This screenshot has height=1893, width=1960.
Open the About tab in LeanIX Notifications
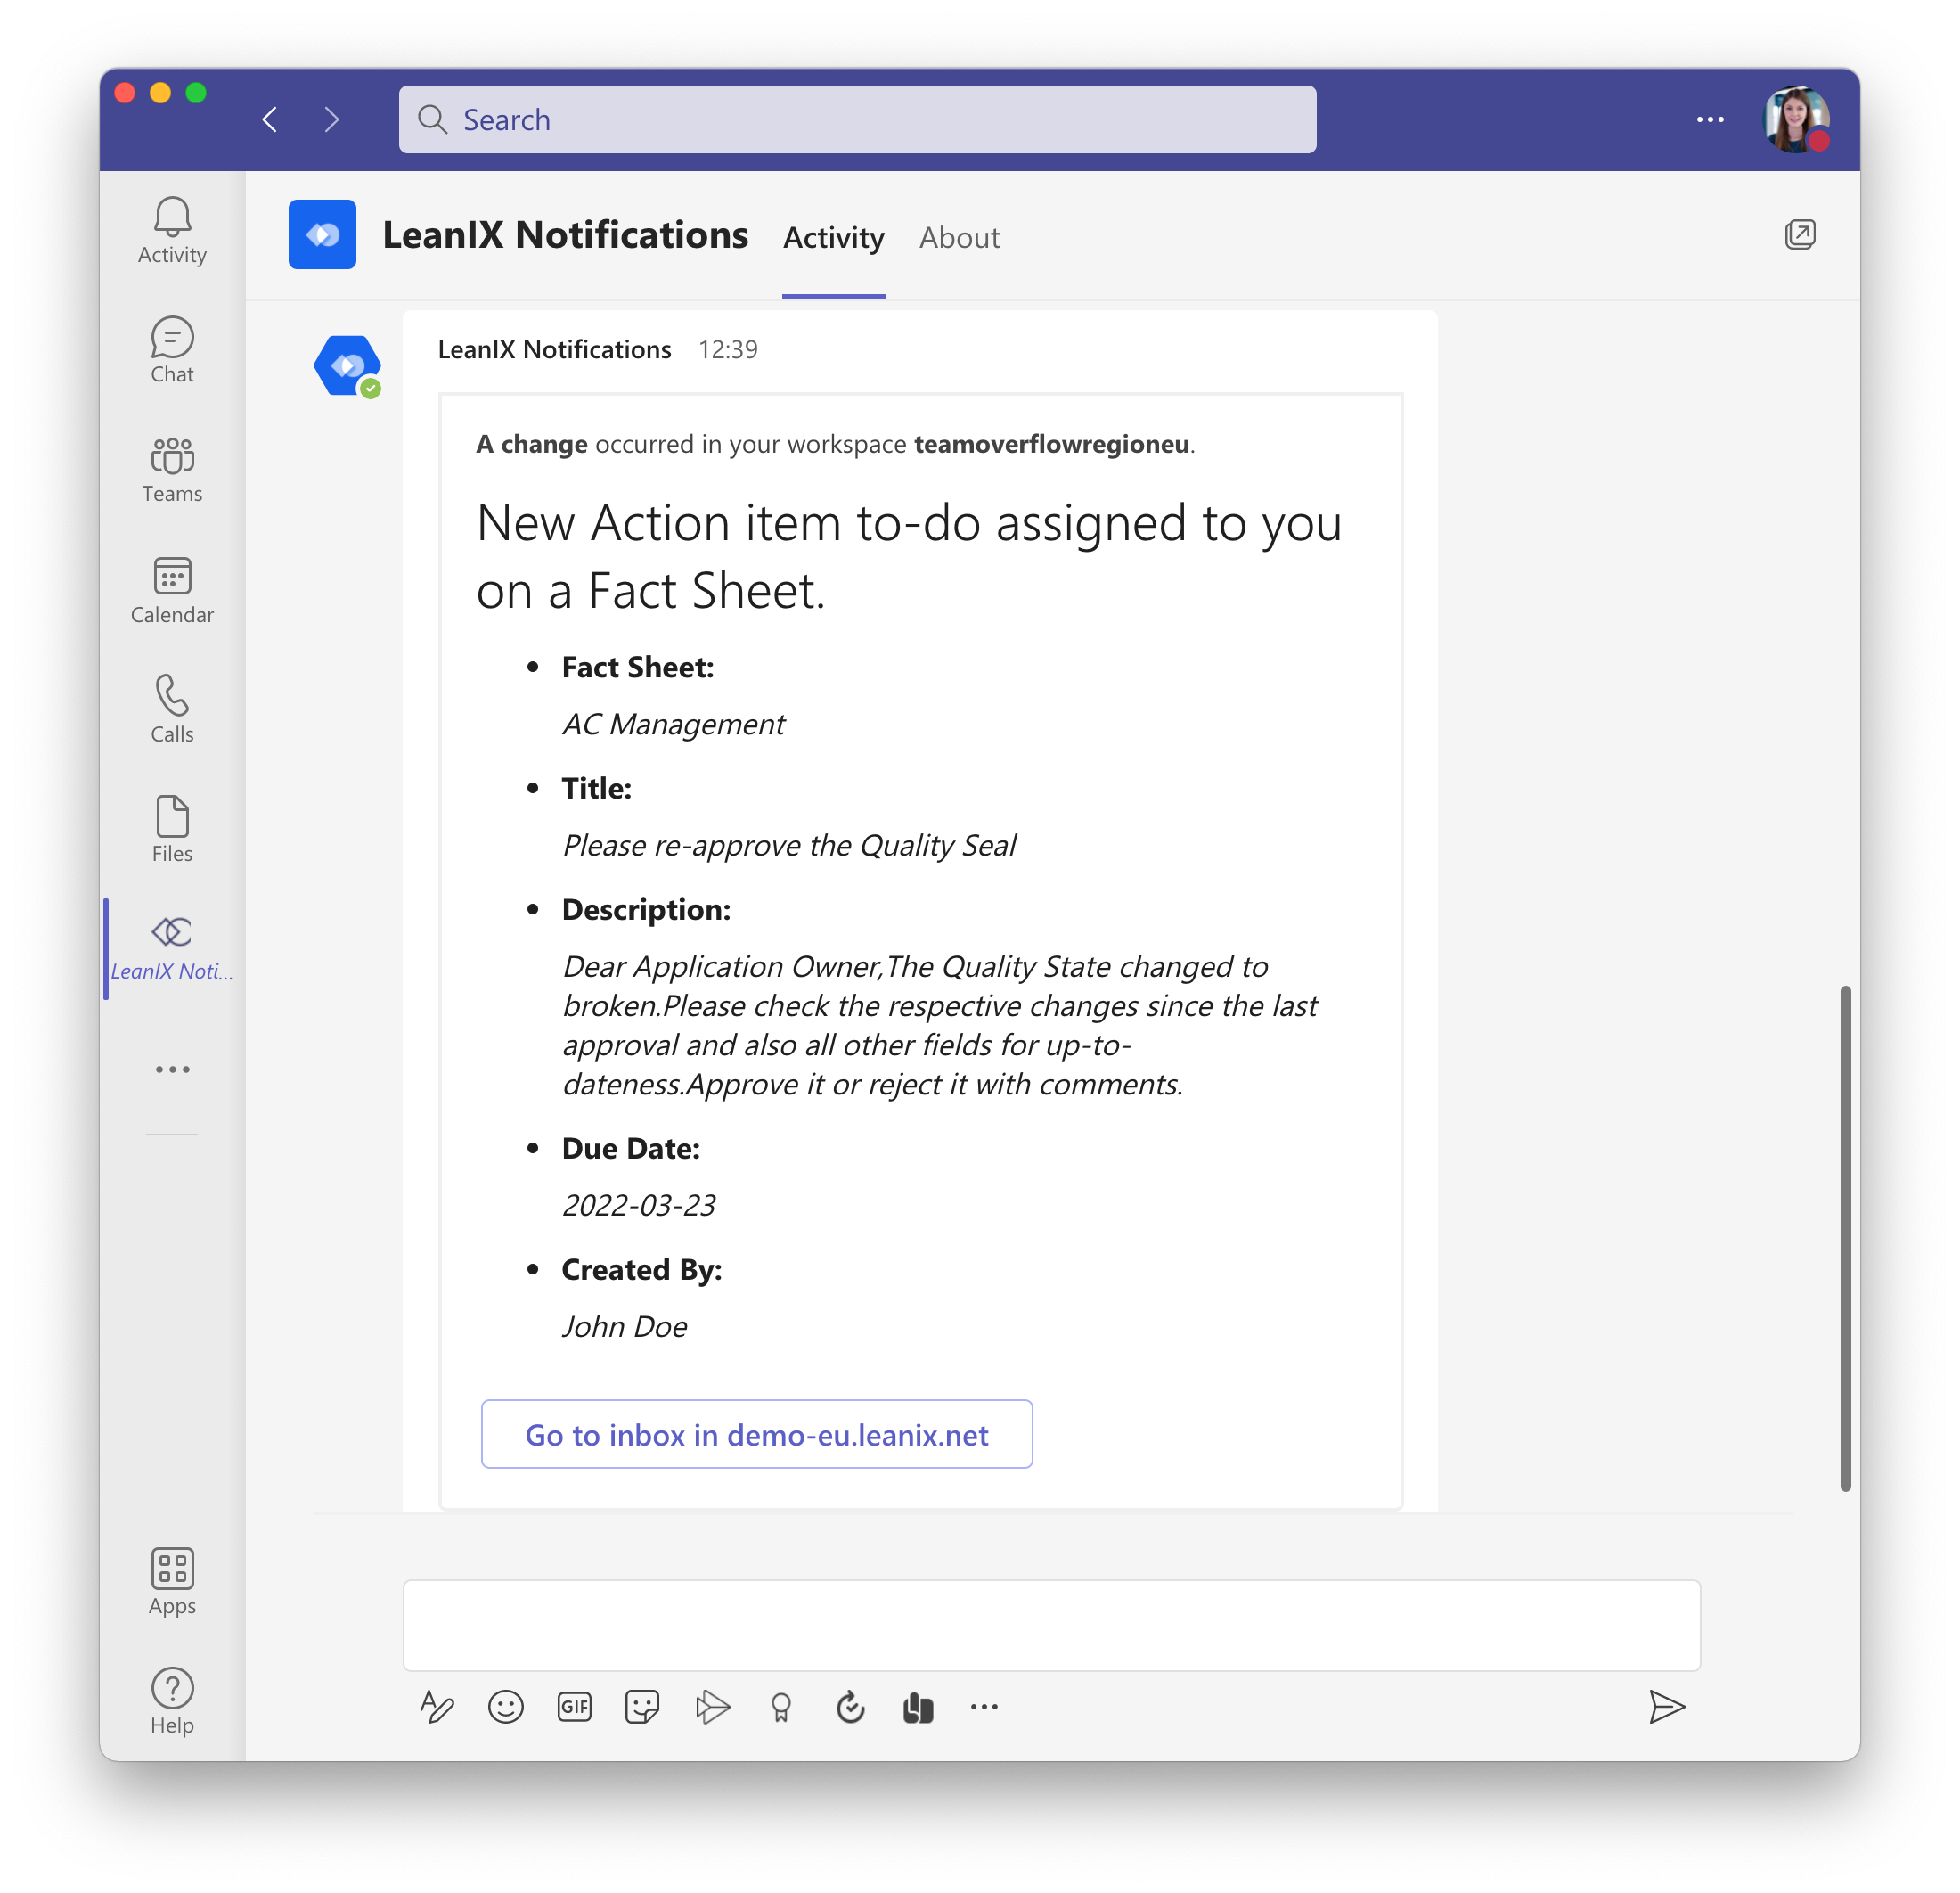(x=959, y=236)
